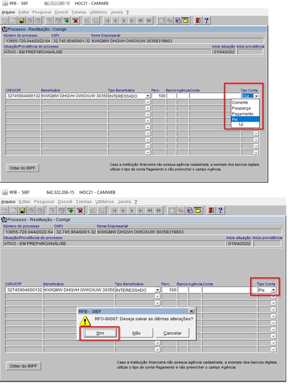Choose Corrente from Tipo Conta list

click(245, 102)
